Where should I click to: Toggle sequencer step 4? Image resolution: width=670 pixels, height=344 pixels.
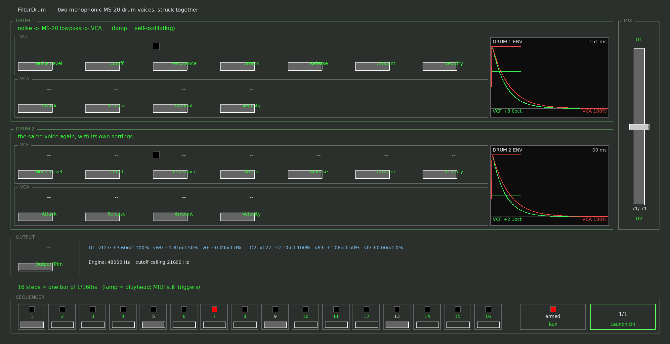[x=123, y=325]
